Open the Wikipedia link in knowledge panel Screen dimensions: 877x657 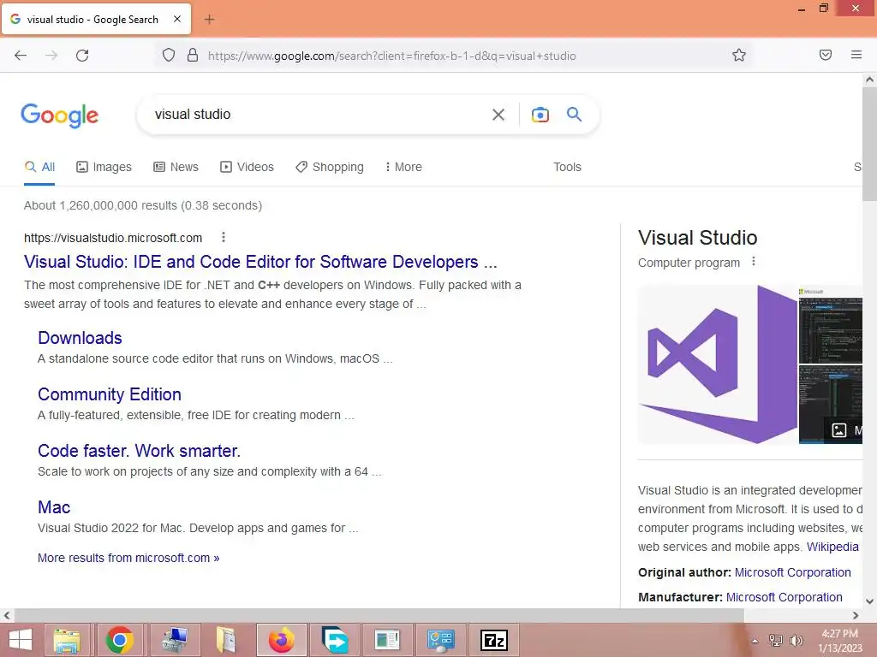[x=832, y=547]
